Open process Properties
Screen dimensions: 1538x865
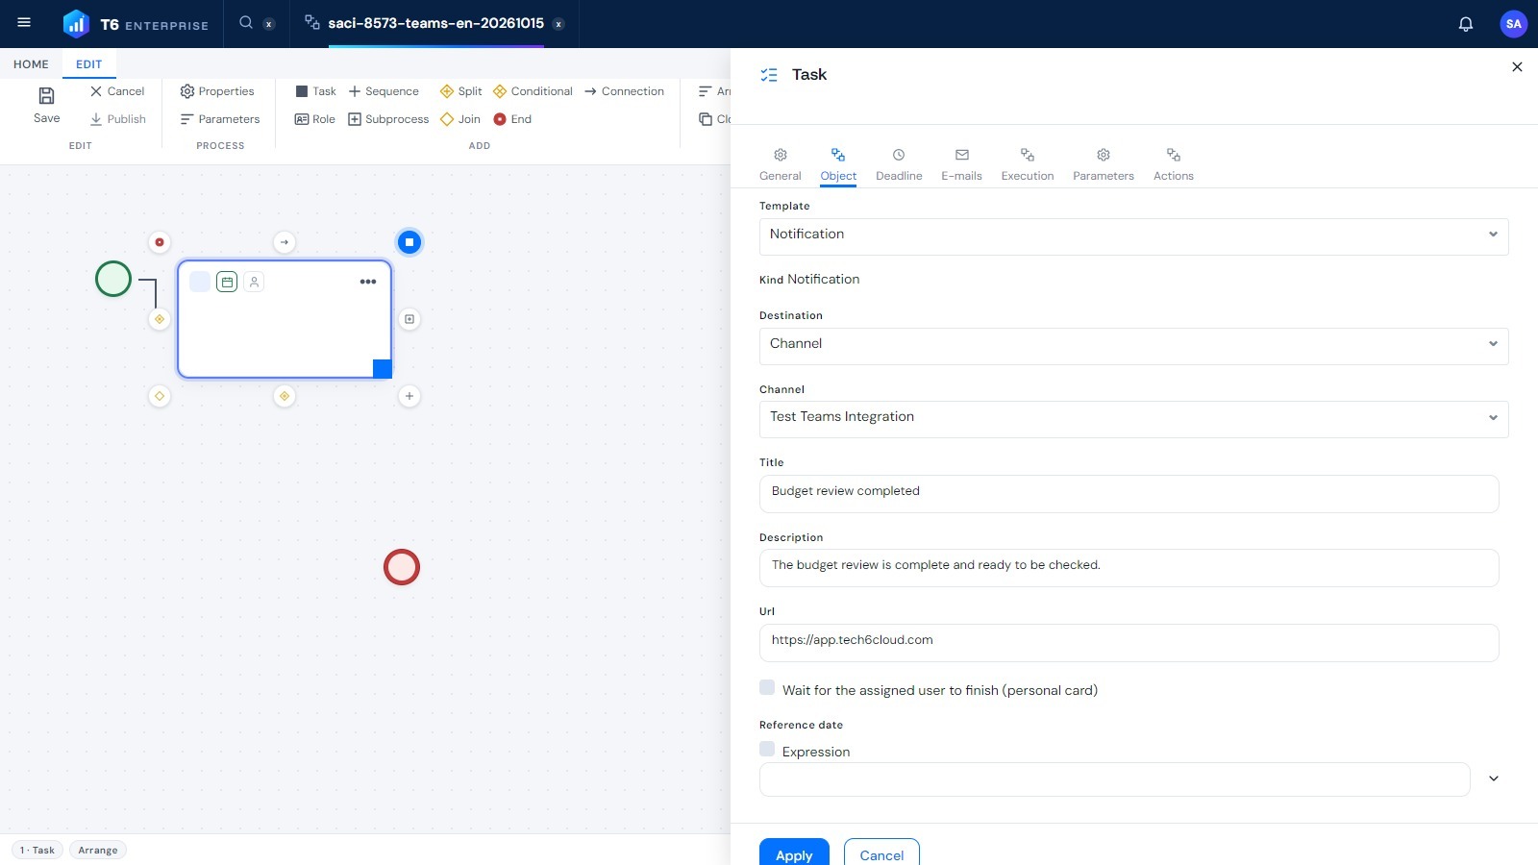tap(217, 91)
